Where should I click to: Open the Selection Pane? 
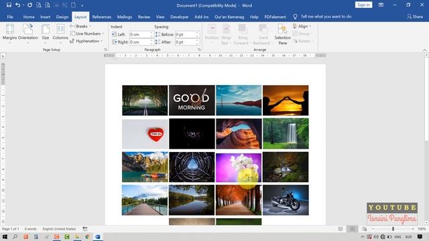[283, 34]
